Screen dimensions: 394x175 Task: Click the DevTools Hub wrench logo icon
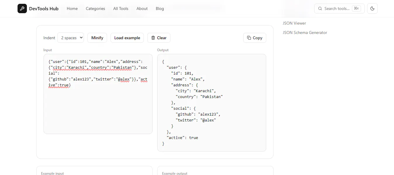click(22, 8)
